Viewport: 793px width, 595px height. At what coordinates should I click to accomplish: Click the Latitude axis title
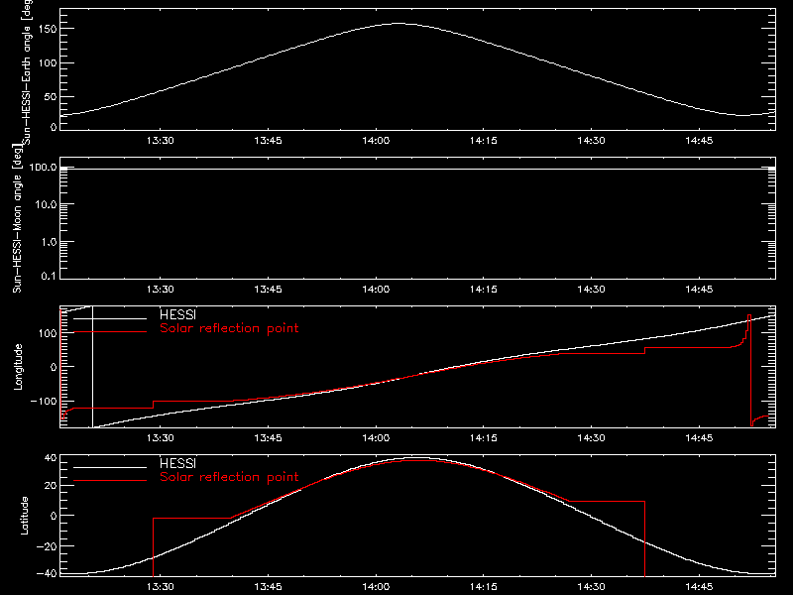24,516
